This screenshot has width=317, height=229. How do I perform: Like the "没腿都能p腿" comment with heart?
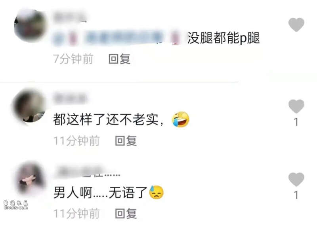[x=296, y=25]
